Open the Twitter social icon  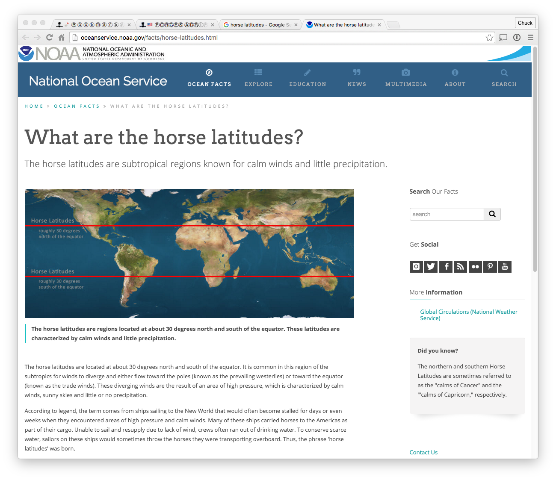(431, 267)
